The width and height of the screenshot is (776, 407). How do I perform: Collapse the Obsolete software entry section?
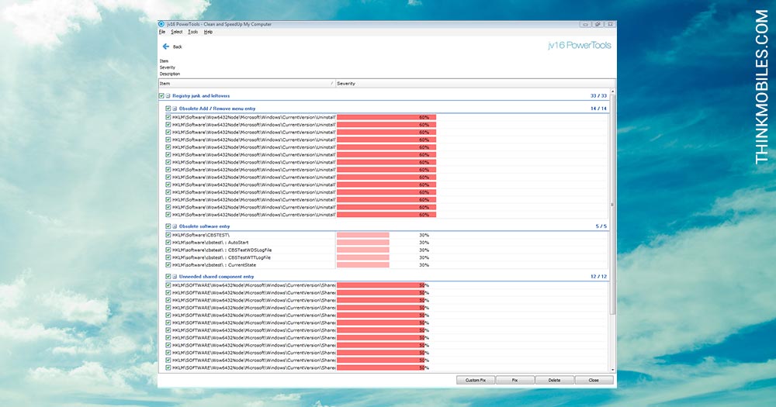[175, 226]
